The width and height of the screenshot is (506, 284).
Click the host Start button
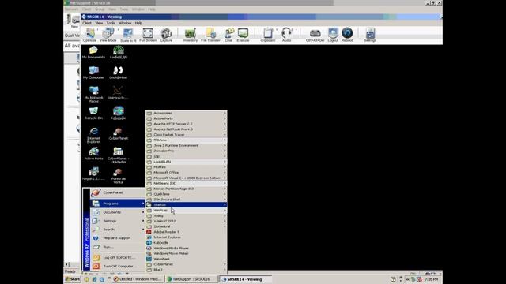(72, 279)
